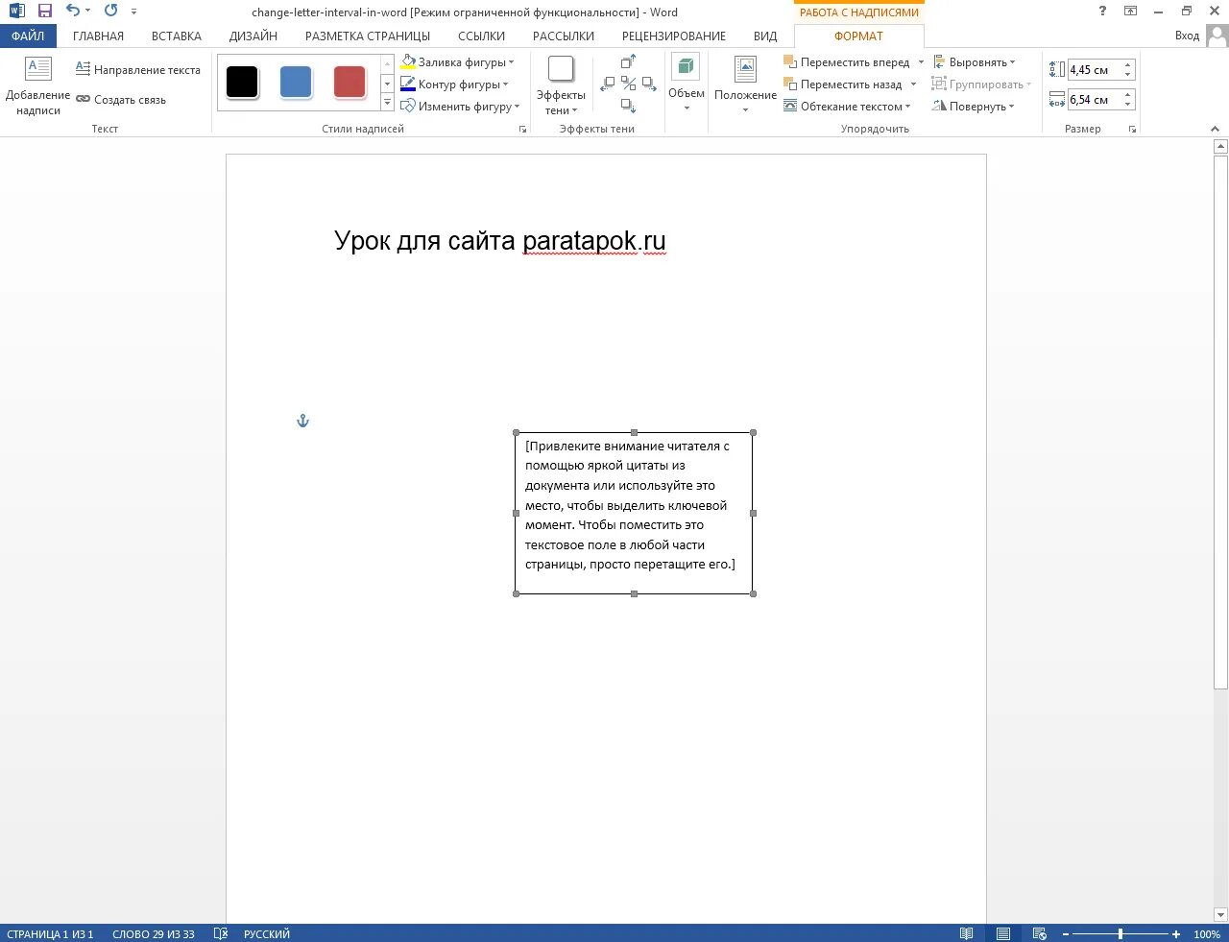Screen dimensions: 1229x942
Task: Click proofing errors status icon
Action: pos(221,933)
